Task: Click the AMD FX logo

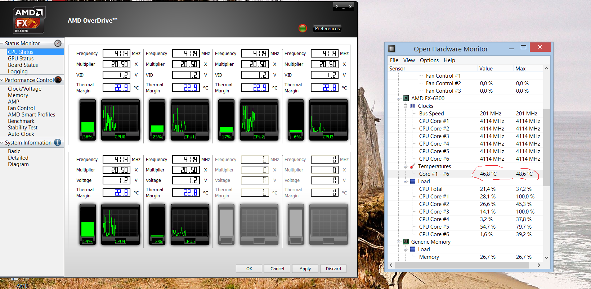Action: click(29, 20)
